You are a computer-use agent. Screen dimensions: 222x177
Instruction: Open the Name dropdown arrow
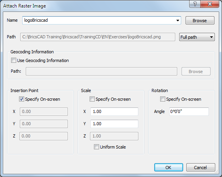178,21
